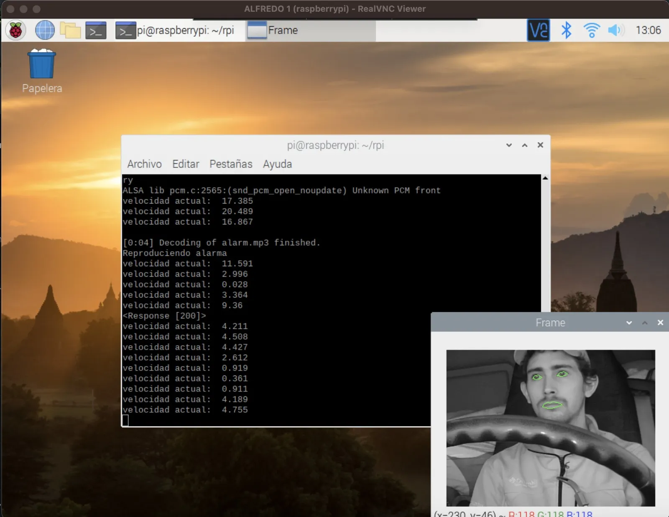Open the Ayuda menu
Screen dimensions: 669x517
point(277,164)
